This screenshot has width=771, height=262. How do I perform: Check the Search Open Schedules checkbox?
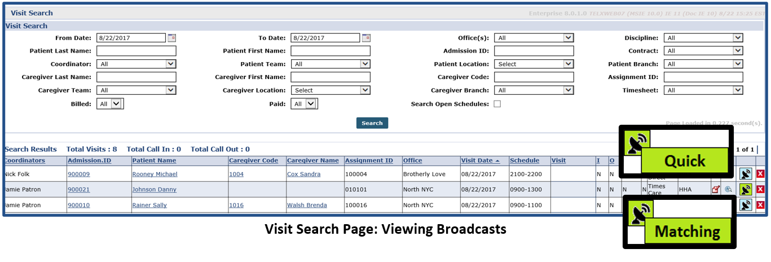tap(497, 104)
